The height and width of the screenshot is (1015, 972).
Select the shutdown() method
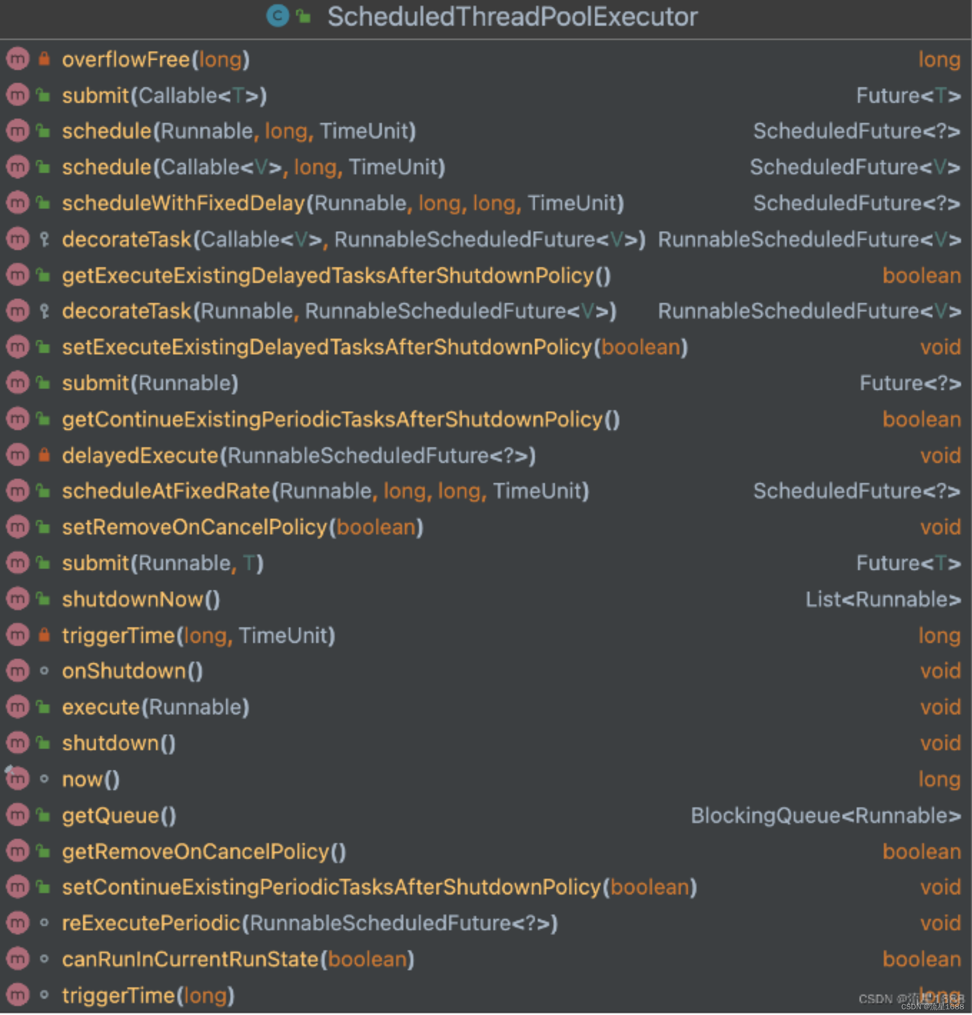click(x=119, y=743)
